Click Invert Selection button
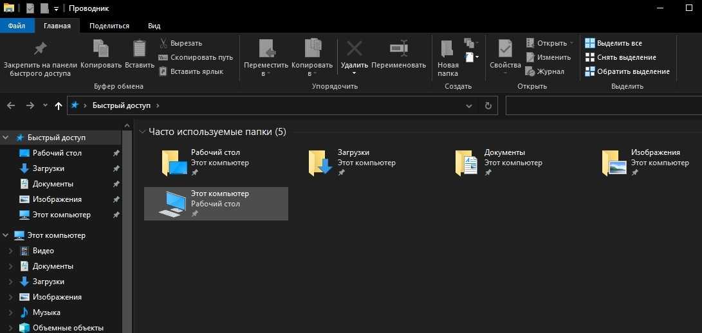Screen dimensions: 702x333 pyautogui.click(x=627, y=71)
